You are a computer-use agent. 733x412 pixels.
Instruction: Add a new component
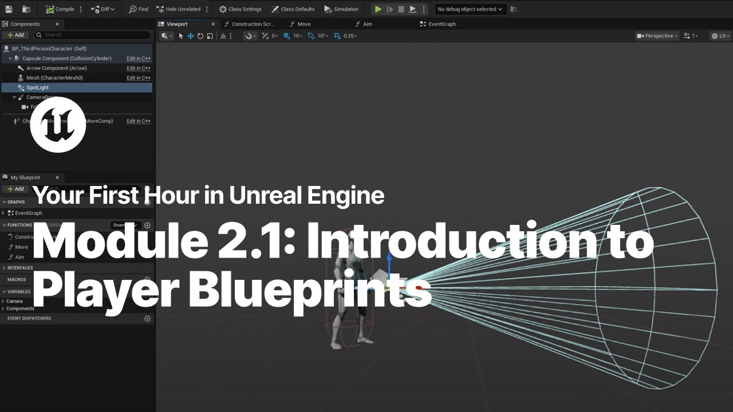click(15, 35)
